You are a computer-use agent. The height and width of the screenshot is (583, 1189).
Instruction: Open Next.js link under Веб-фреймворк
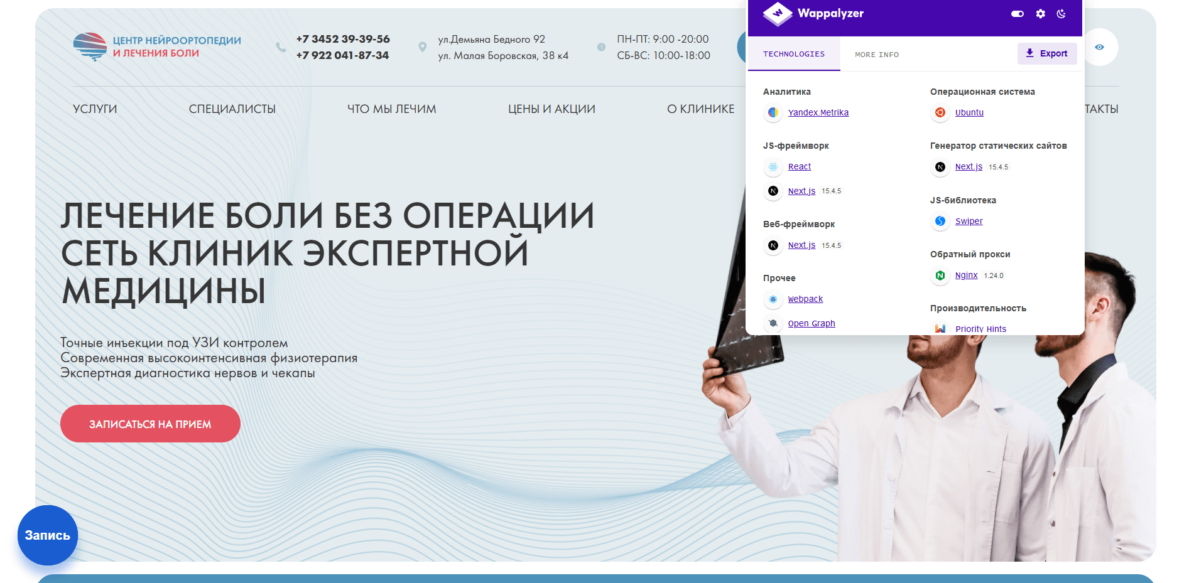pos(801,245)
